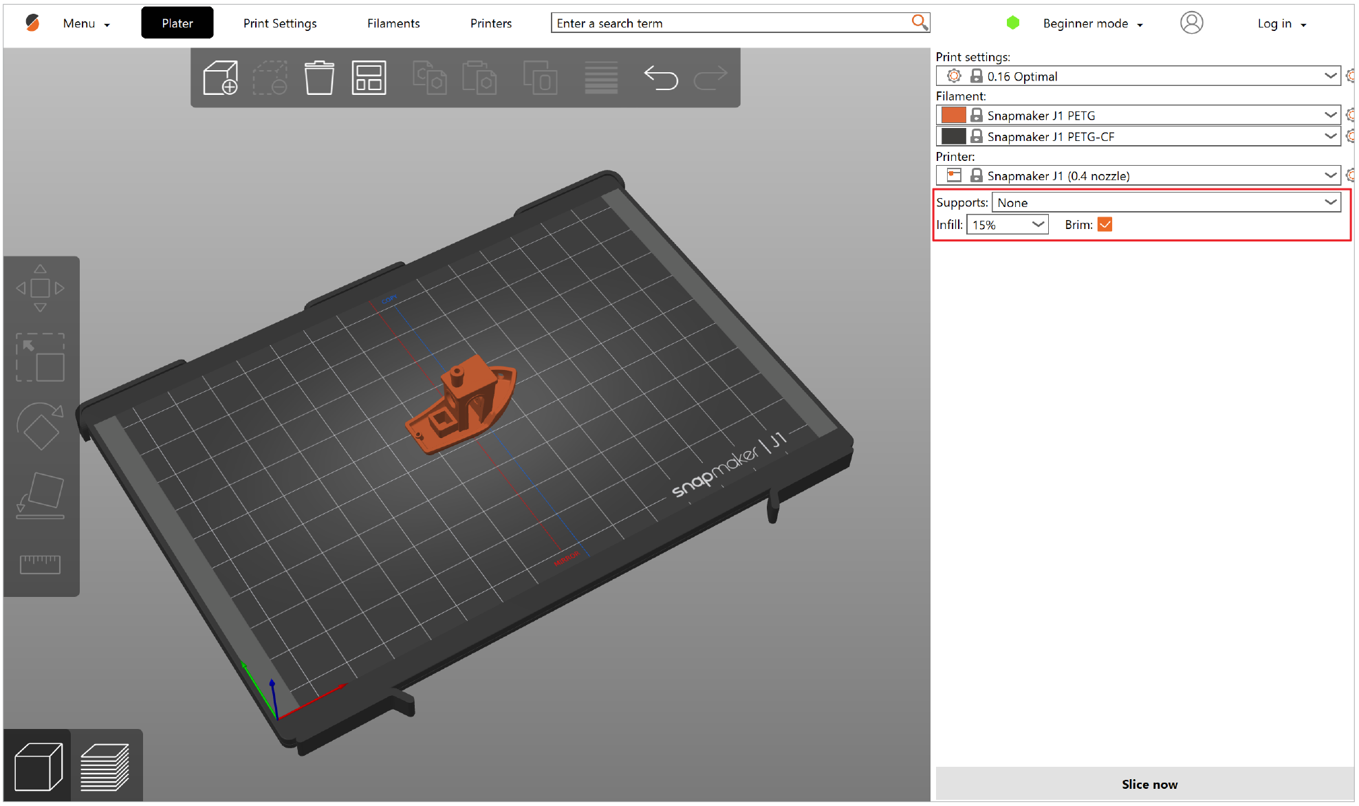Undo the last action
1359x806 pixels.
[661, 78]
